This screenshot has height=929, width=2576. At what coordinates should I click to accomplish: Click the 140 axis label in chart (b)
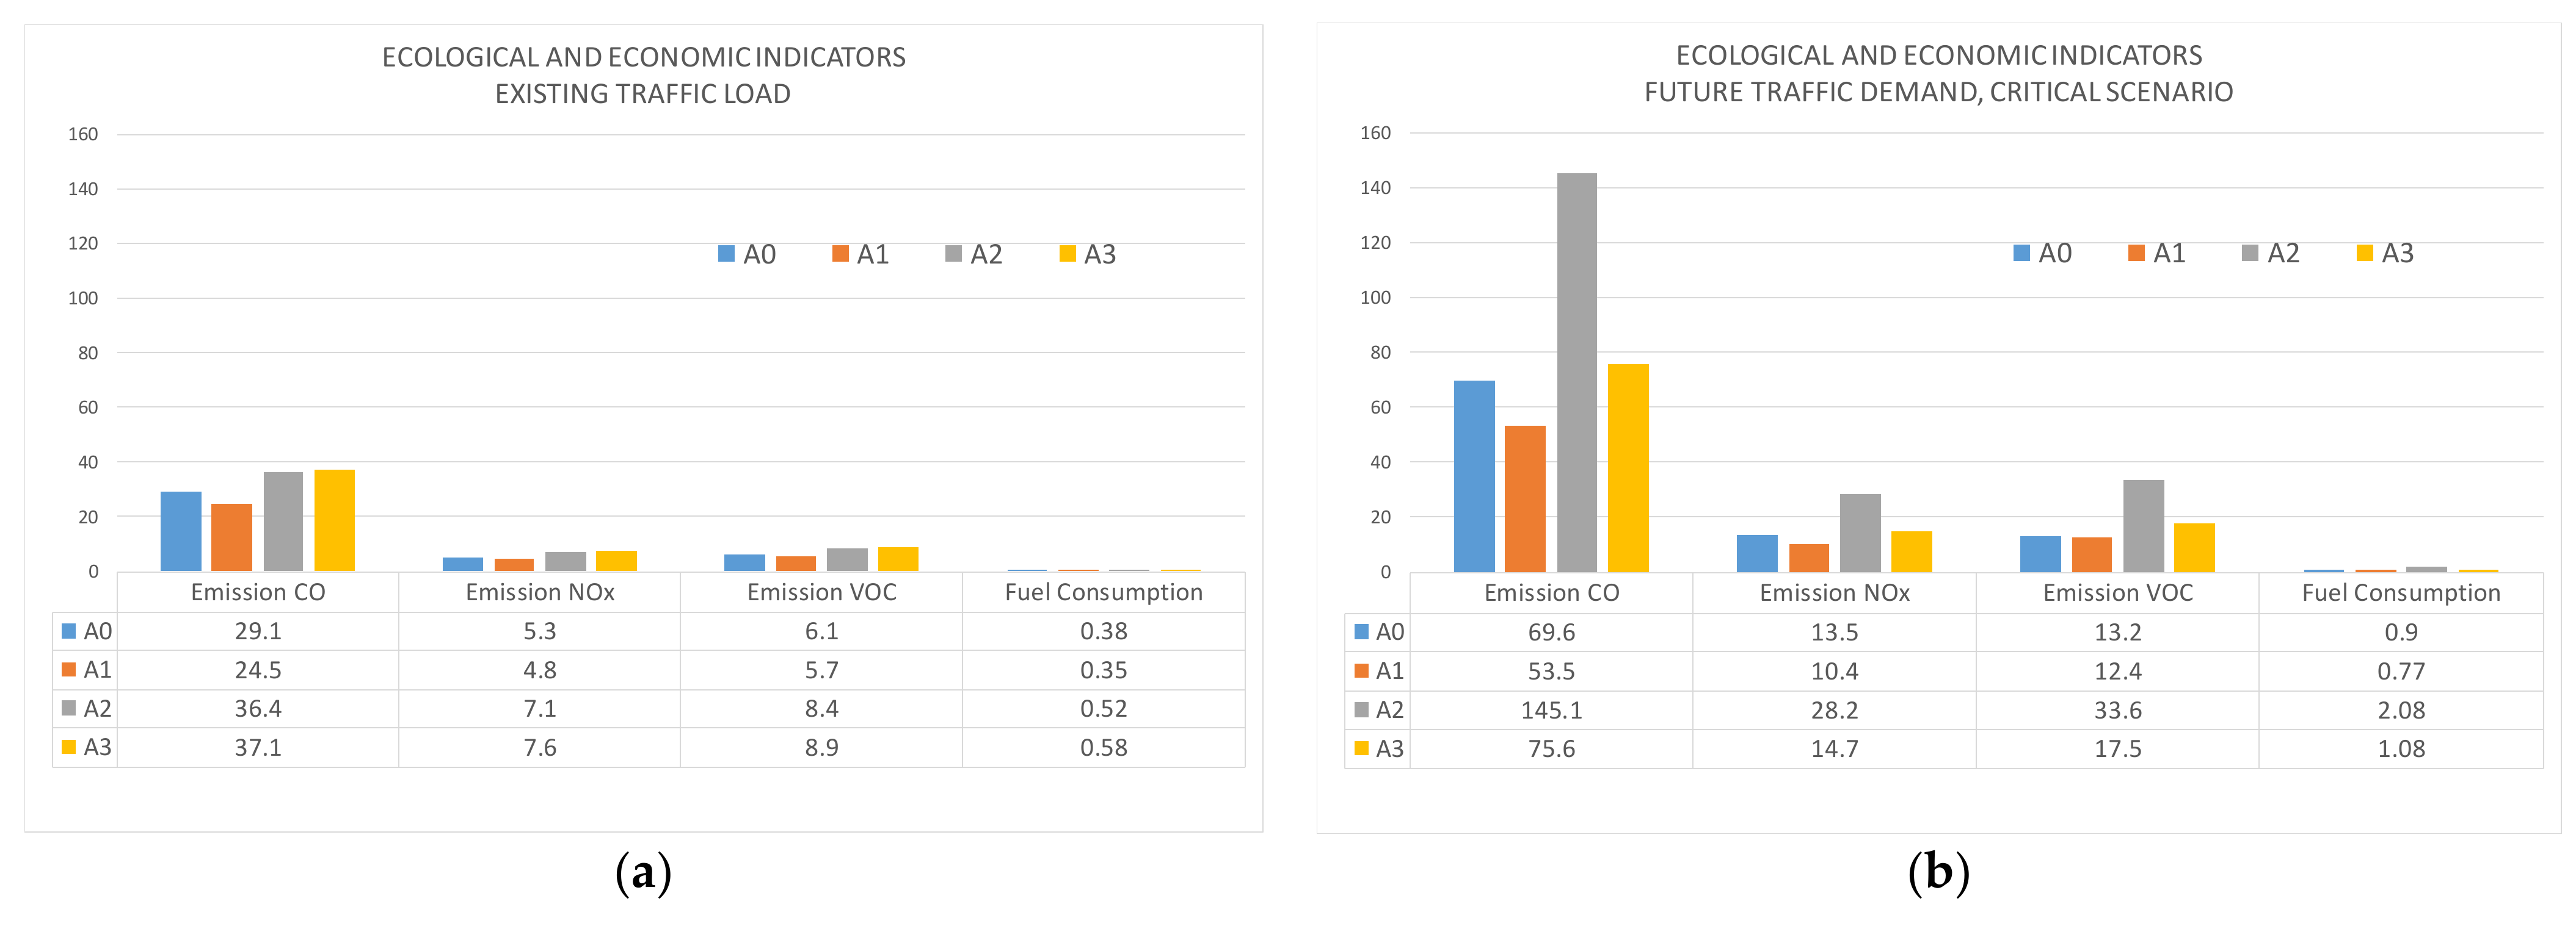point(1375,188)
